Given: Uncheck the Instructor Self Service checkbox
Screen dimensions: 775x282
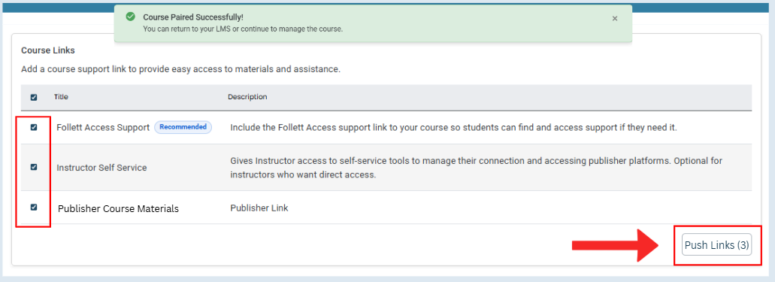Looking at the screenshot, I should point(34,167).
